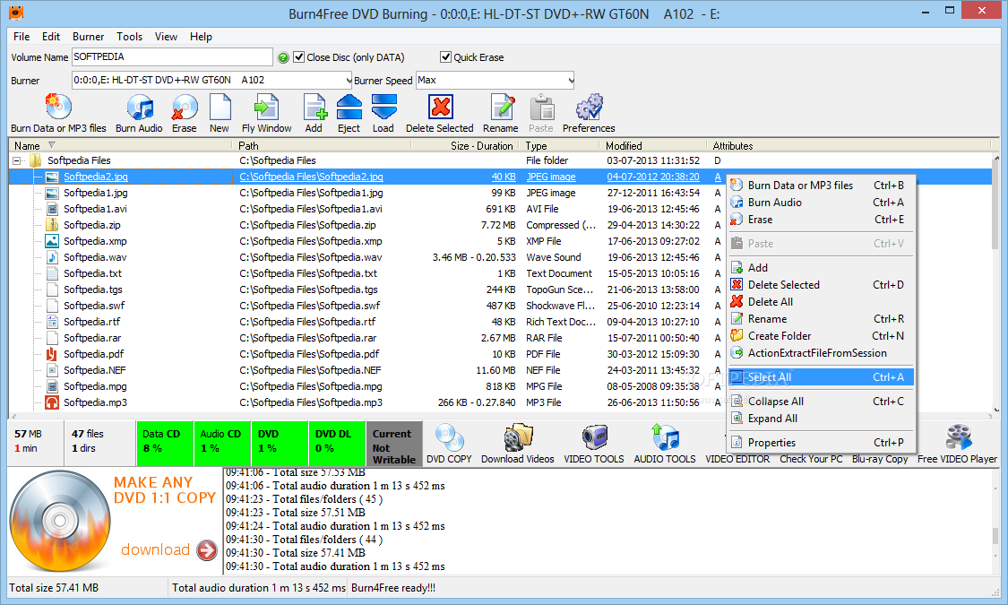Click the Softpedia.pdf file icon
Image resolution: width=1008 pixels, height=605 pixels.
point(52,354)
